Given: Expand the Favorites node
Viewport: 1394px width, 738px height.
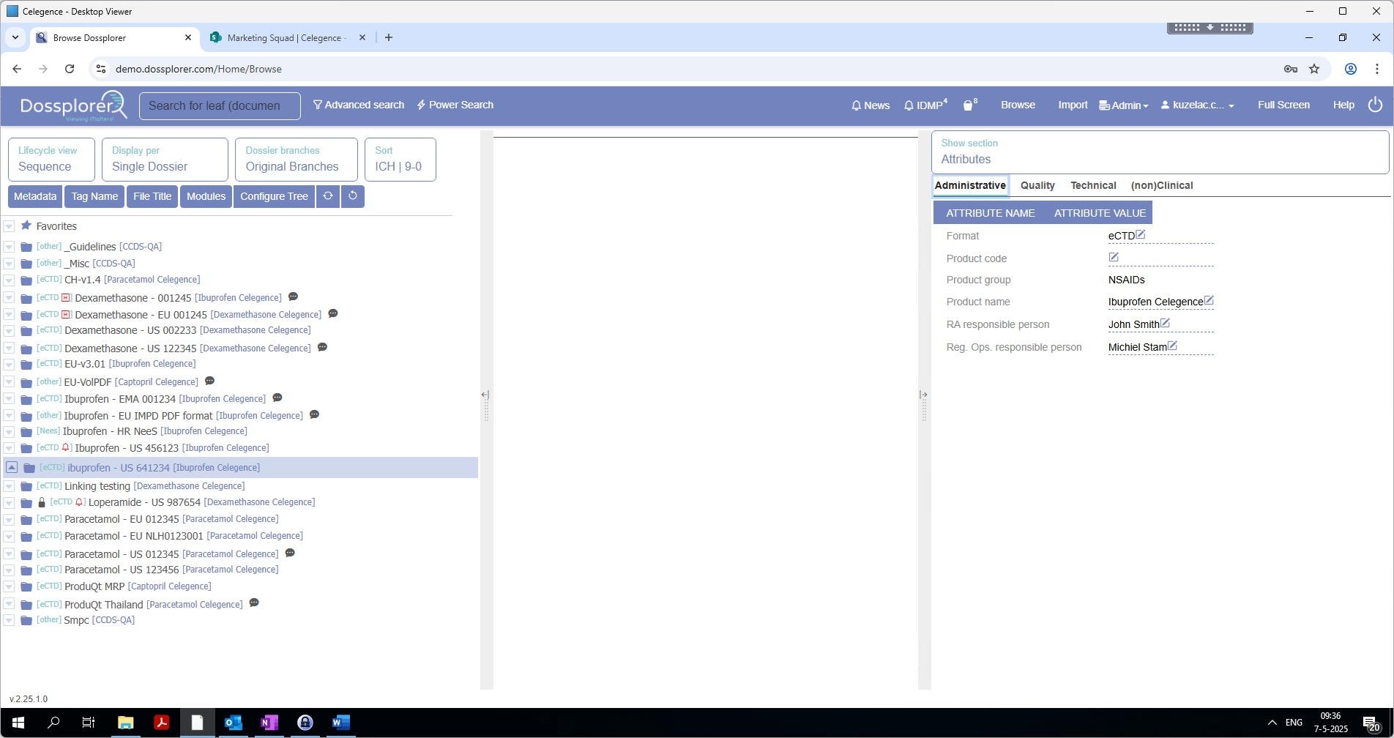Looking at the screenshot, I should [x=9, y=227].
